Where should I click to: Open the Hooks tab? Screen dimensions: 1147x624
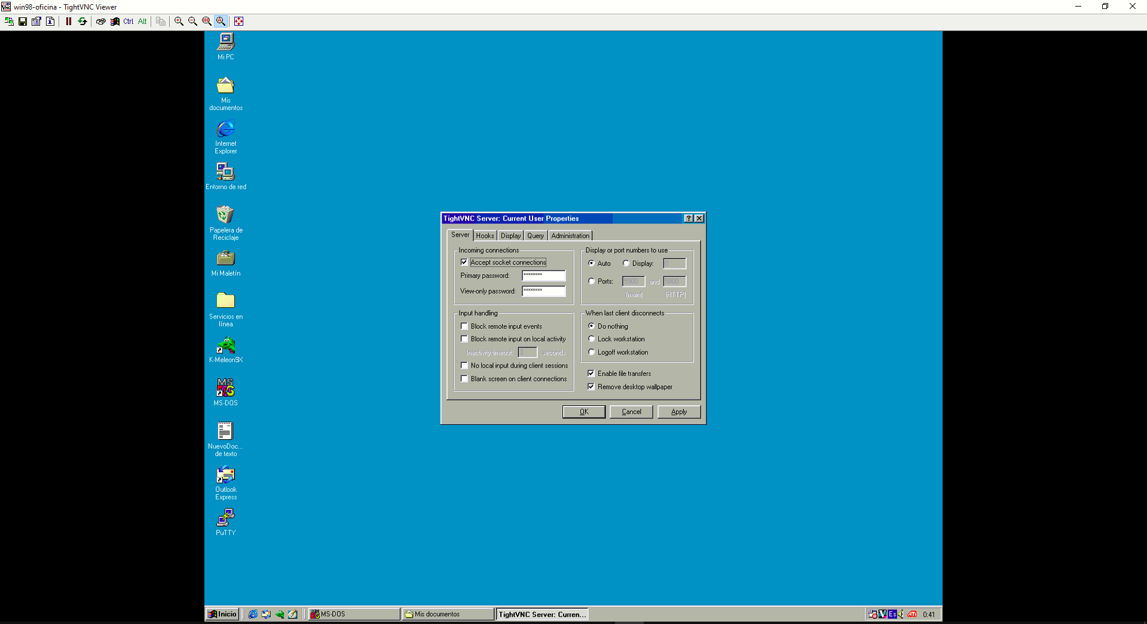point(485,235)
